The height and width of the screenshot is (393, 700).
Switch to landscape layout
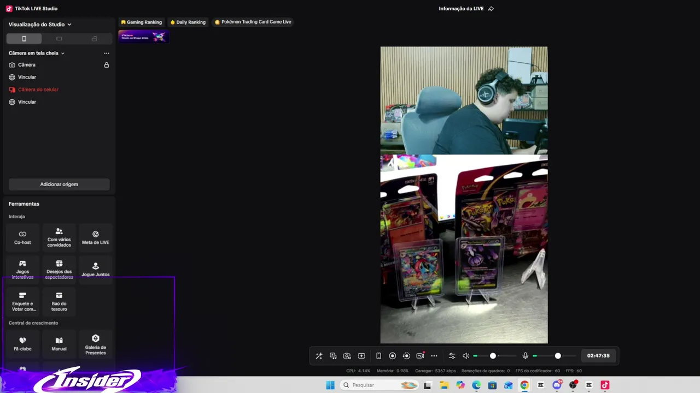tap(59, 39)
